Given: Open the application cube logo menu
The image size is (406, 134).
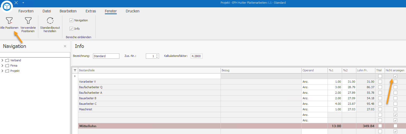Looking at the screenshot, I should point(7,7).
